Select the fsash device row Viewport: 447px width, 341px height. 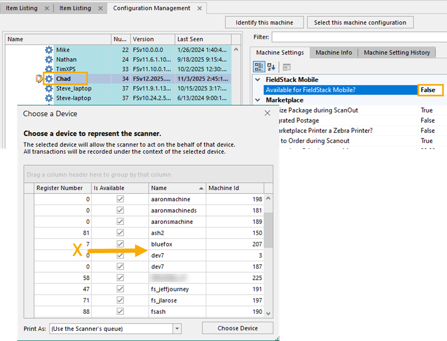[x=149, y=311]
